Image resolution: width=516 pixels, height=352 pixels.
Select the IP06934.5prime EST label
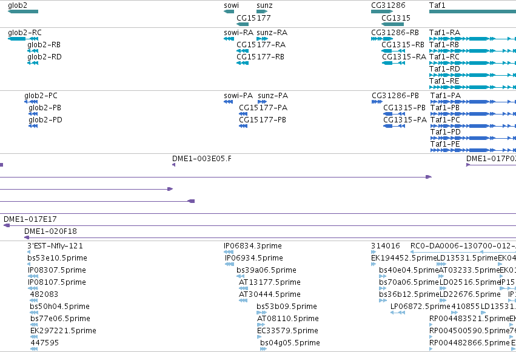tap(254, 258)
